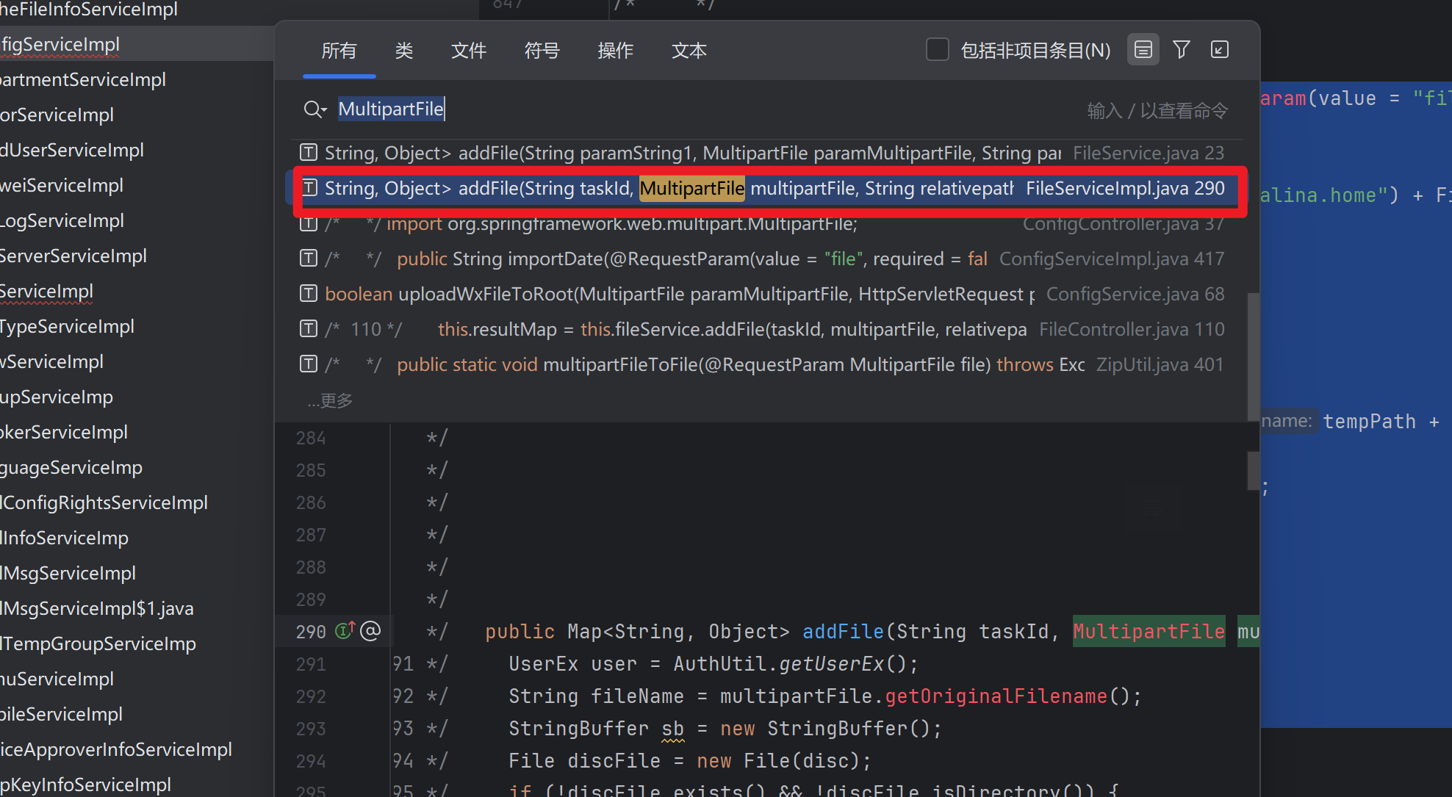Image resolution: width=1452 pixels, height=797 pixels.
Task: Click the filter funnel icon
Action: click(1182, 50)
